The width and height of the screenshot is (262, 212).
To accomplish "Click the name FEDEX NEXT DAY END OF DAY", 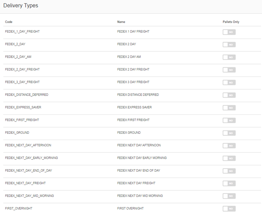I will (139, 171).
